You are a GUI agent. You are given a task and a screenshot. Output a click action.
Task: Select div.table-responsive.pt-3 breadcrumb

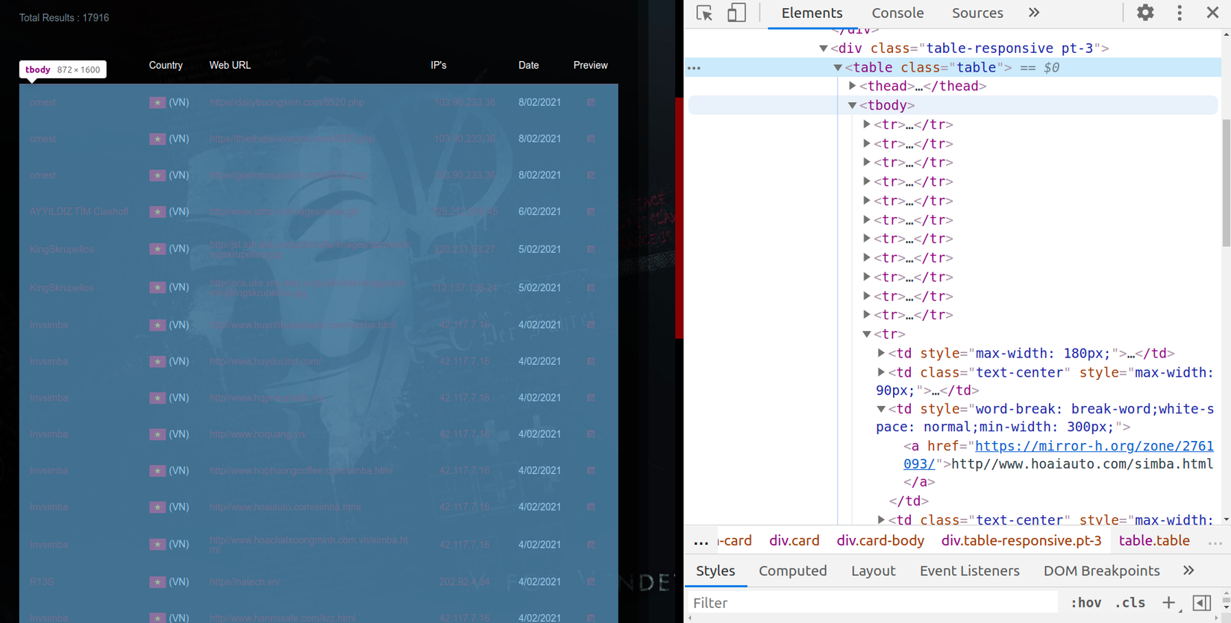pos(1021,541)
